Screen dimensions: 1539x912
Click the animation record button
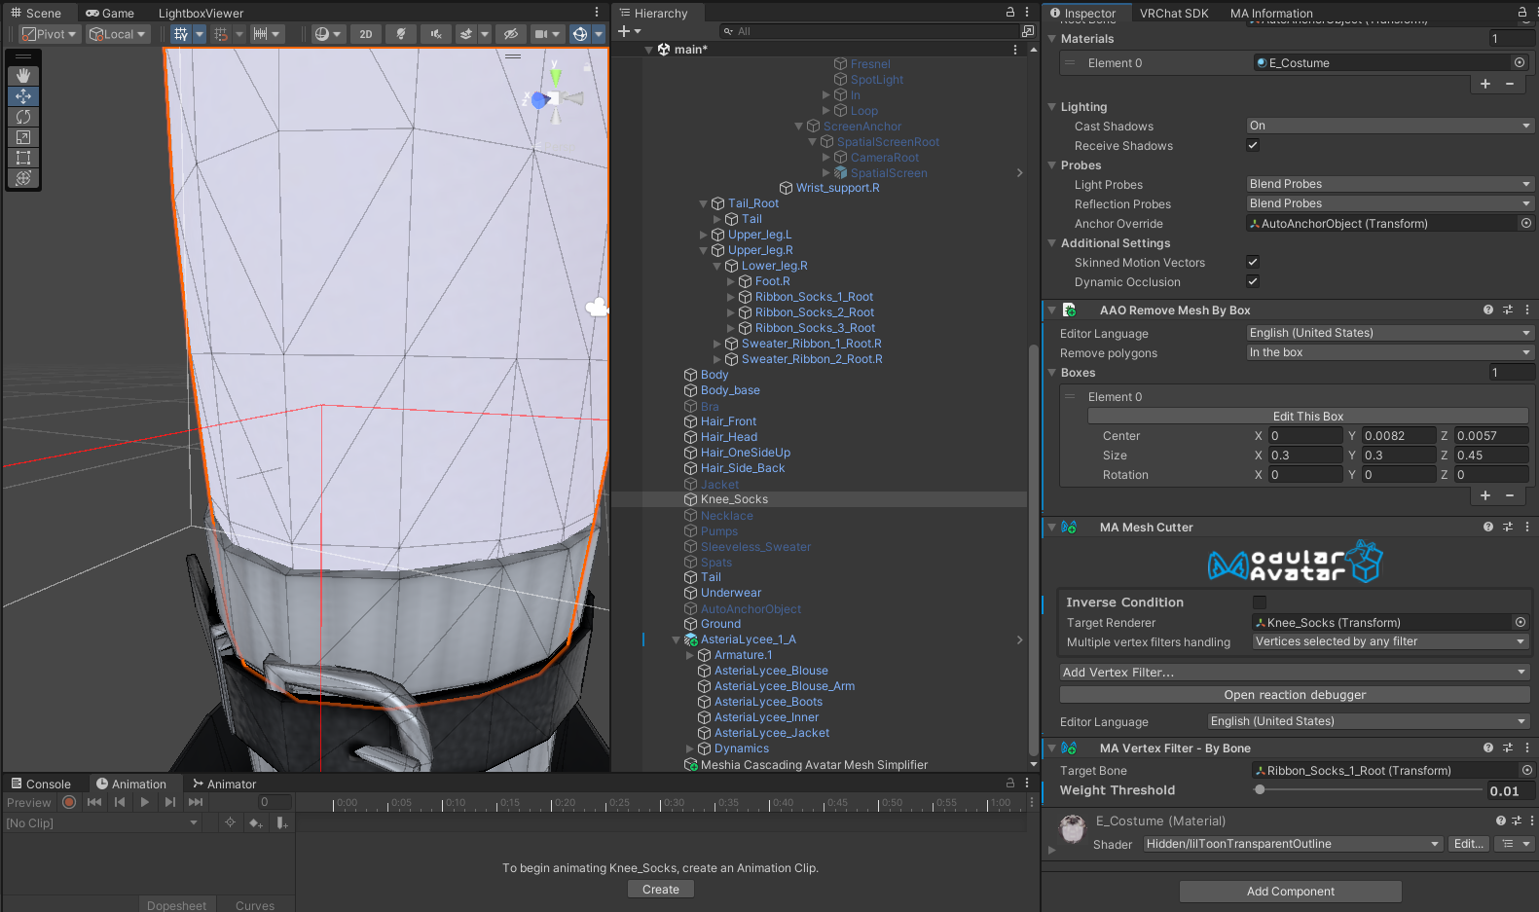tap(69, 803)
